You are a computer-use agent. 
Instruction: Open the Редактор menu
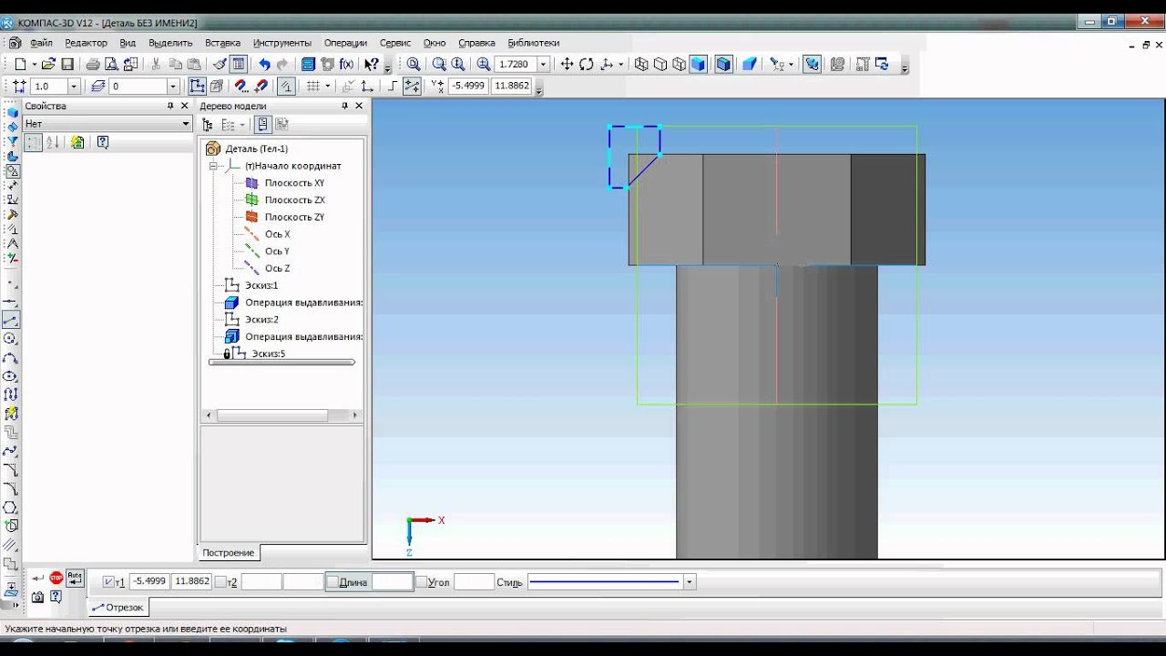click(x=86, y=43)
